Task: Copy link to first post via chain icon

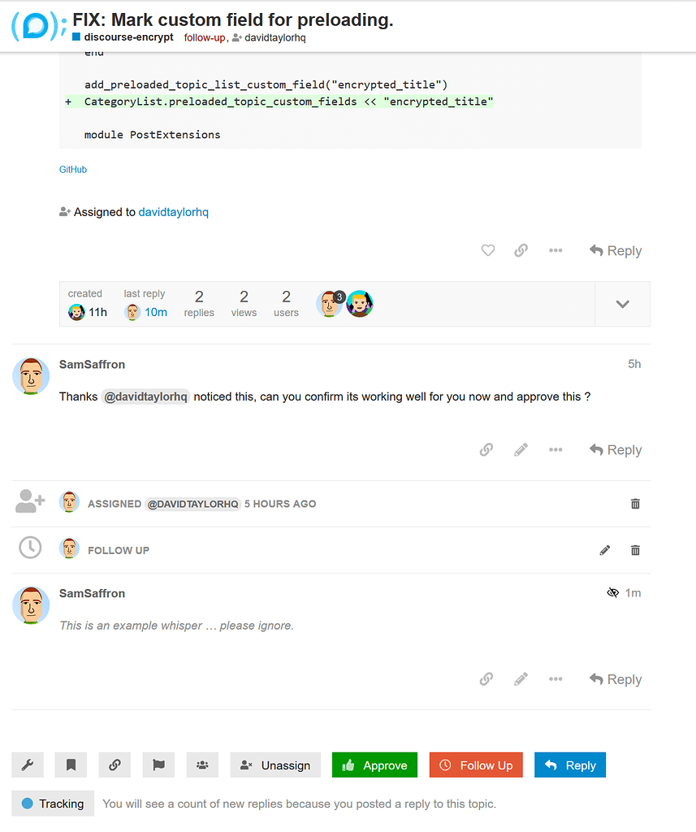Action: (521, 251)
